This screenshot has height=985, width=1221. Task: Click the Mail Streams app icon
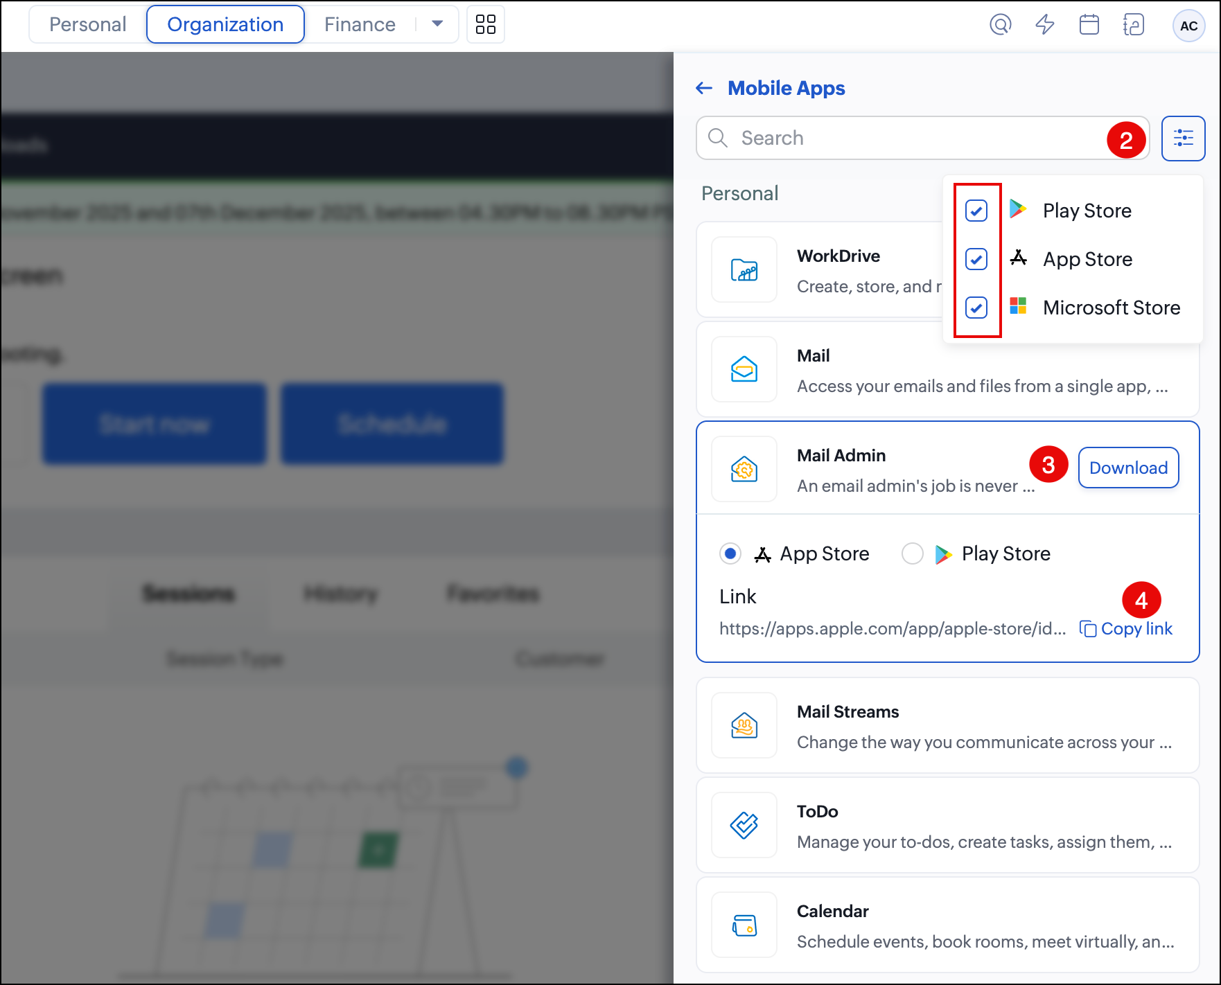744,725
